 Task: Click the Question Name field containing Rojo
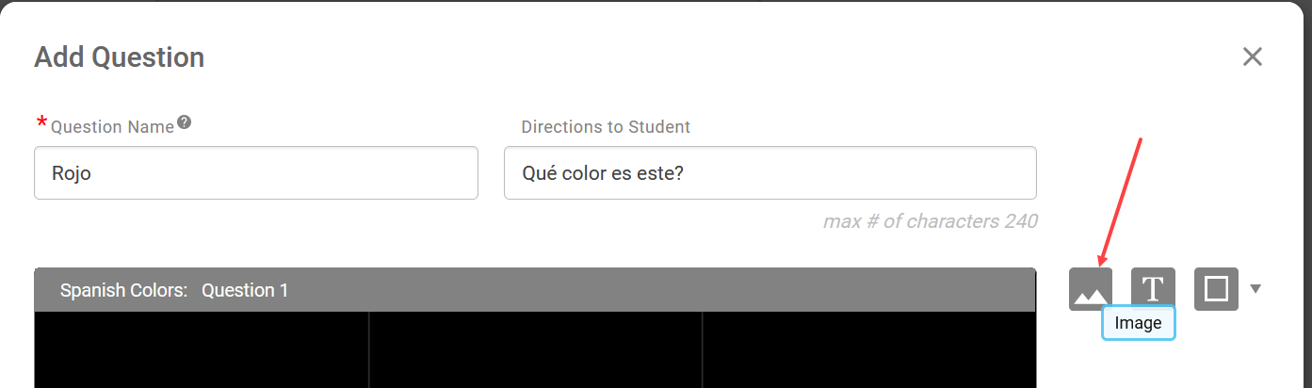256,172
